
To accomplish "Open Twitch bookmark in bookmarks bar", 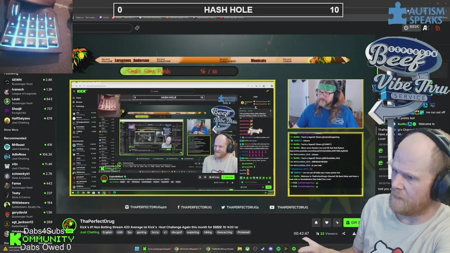I will tap(104, 17).
